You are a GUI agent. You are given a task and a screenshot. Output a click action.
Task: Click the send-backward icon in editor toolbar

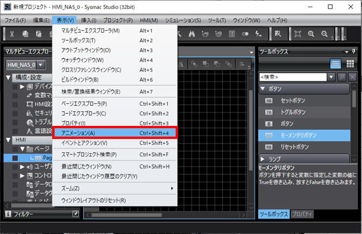click(x=217, y=64)
